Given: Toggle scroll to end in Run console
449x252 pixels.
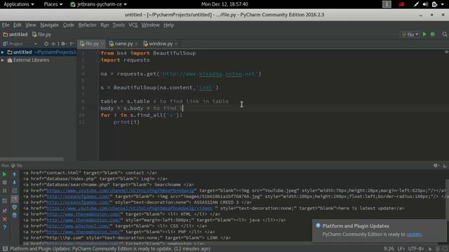Looking at the screenshot, I should [14, 199].
